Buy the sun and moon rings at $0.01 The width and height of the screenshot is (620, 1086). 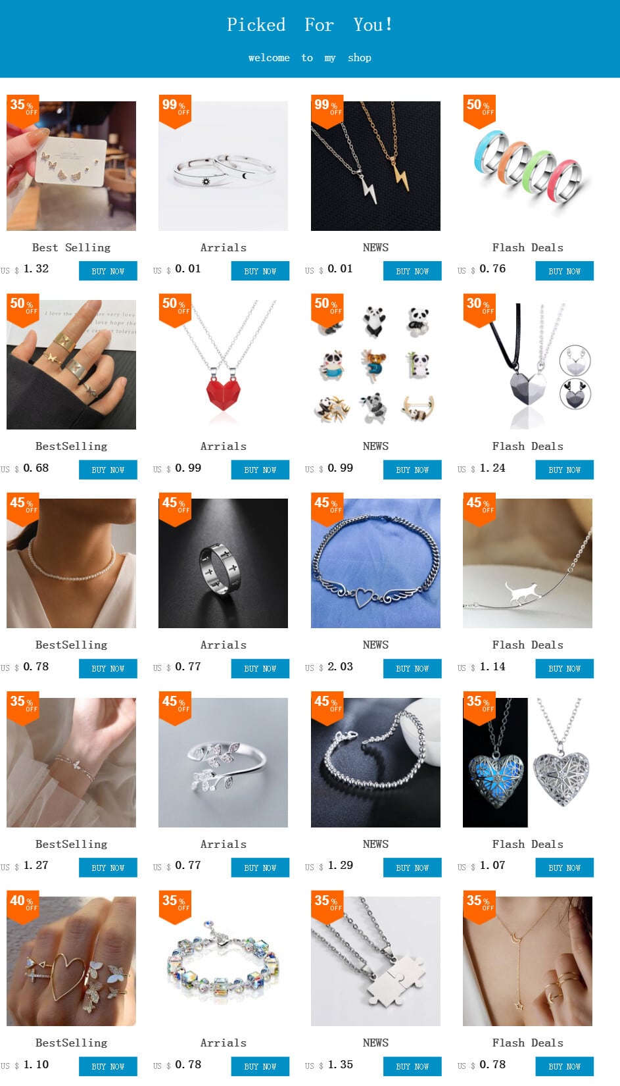(x=260, y=271)
